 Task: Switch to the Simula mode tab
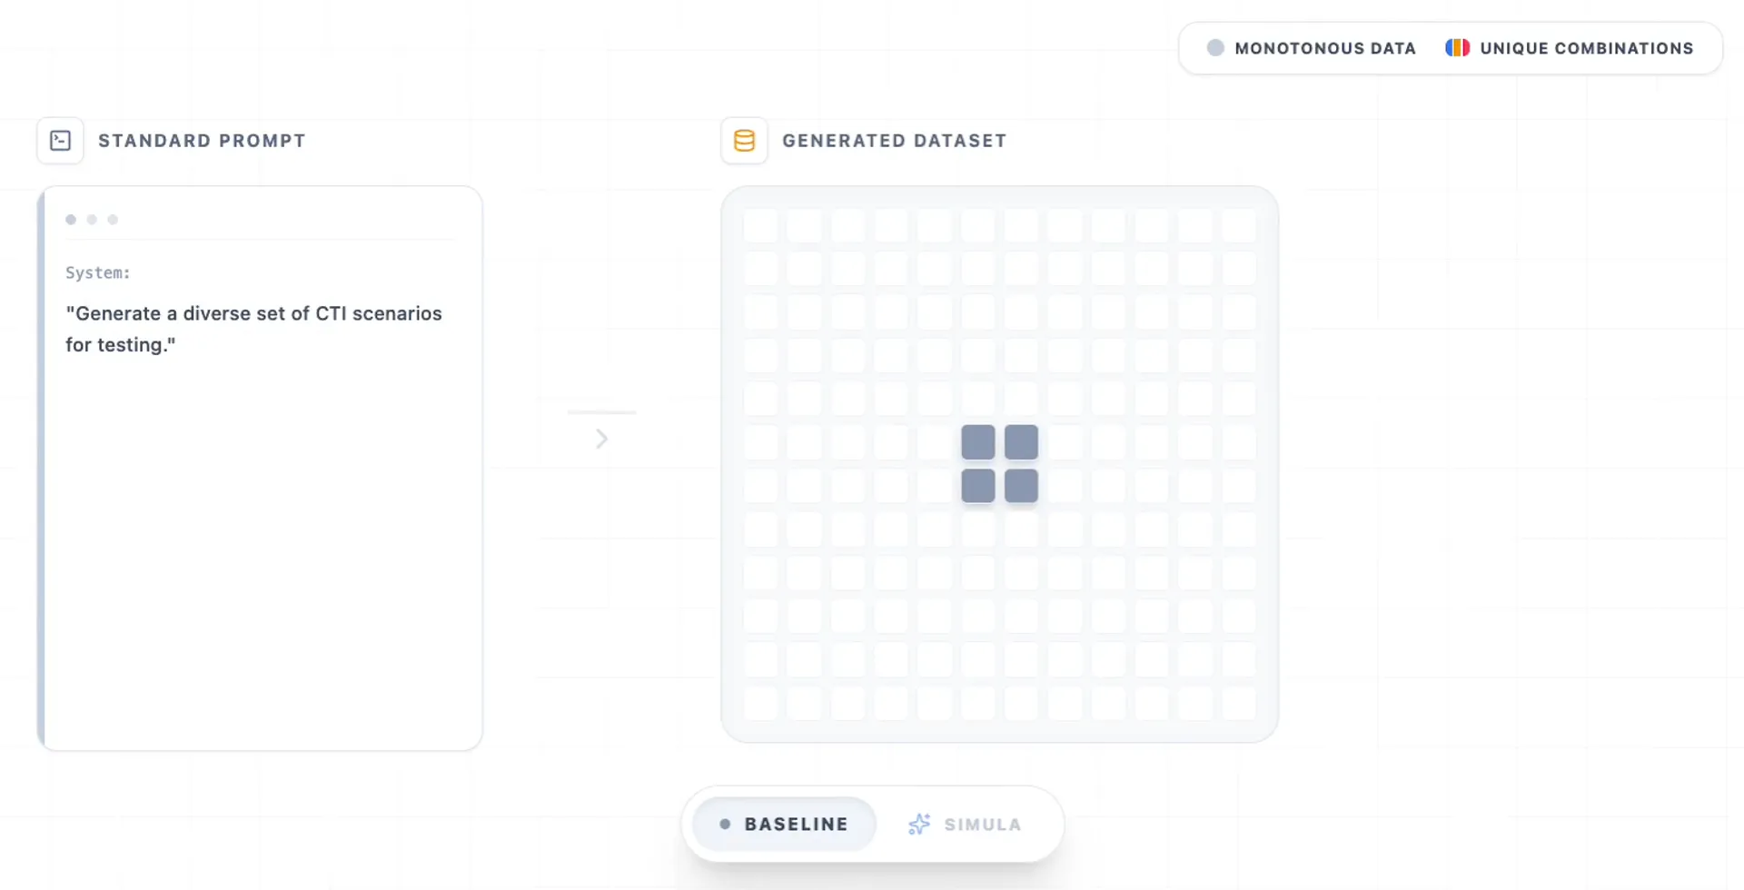[x=966, y=824]
